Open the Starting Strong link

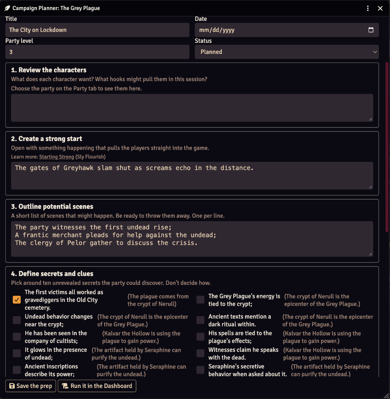tap(56, 157)
